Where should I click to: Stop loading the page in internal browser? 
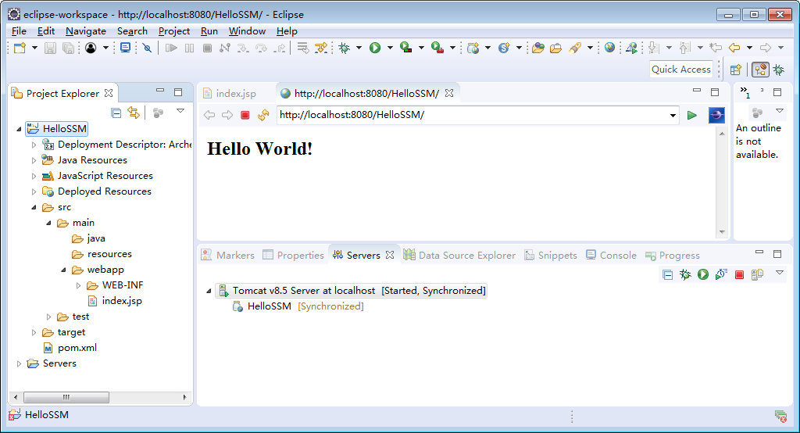click(x=245, y=116)
